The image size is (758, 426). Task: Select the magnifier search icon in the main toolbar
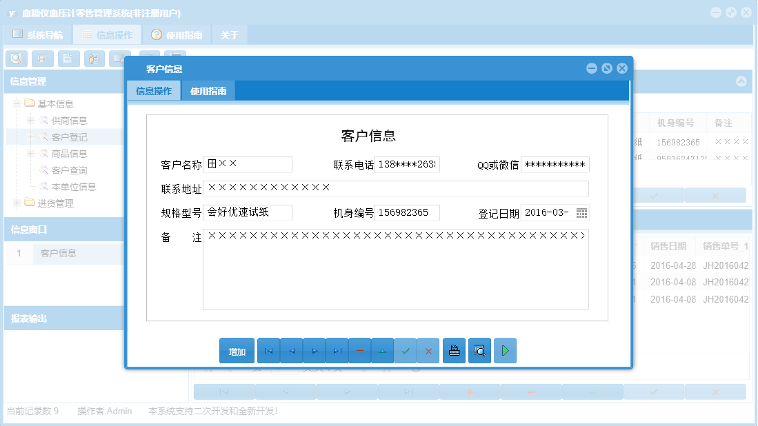[15, 59]
